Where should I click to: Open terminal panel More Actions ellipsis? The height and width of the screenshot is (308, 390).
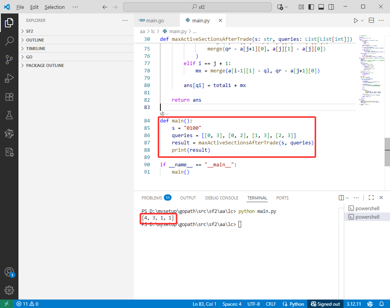pos(356,198)
